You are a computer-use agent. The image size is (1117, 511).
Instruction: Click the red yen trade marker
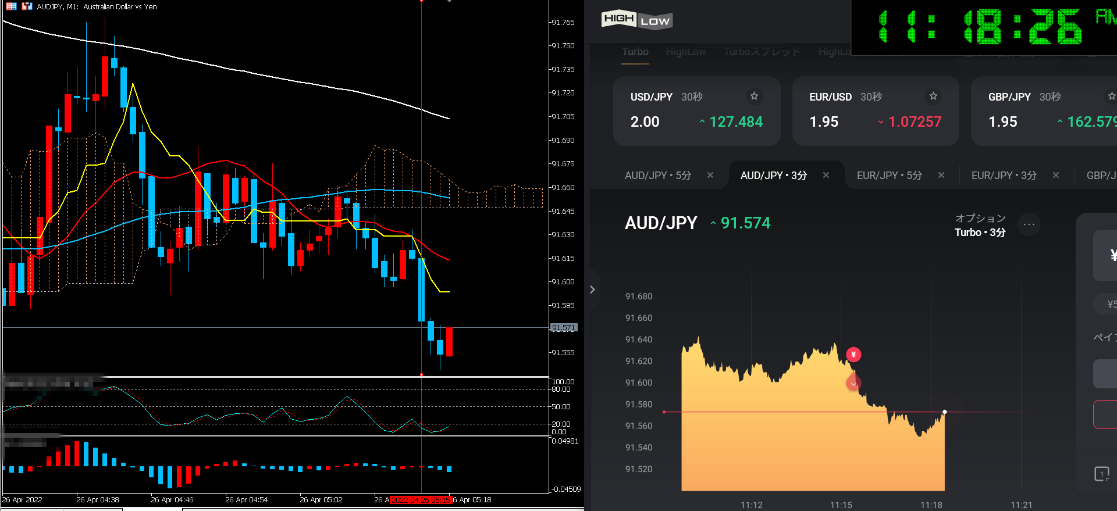pos(853,355)
